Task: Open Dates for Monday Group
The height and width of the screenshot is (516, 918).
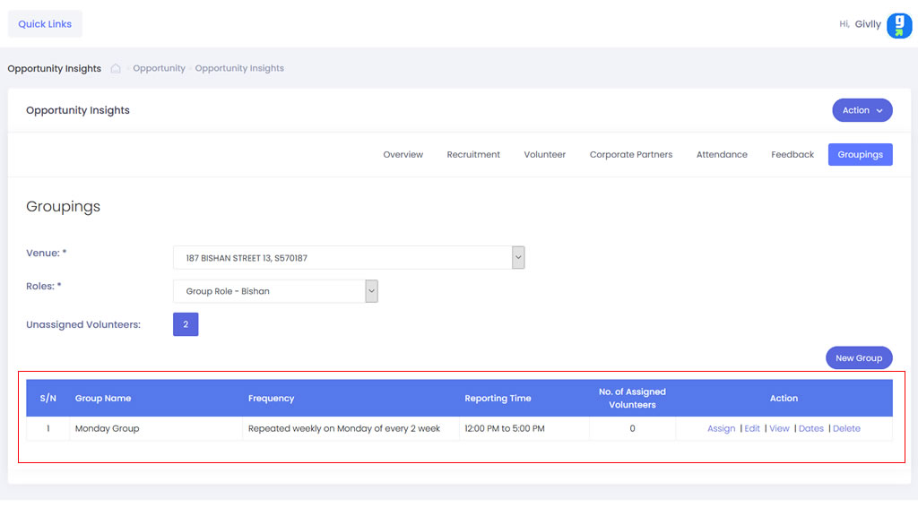Action: point(810,429)
